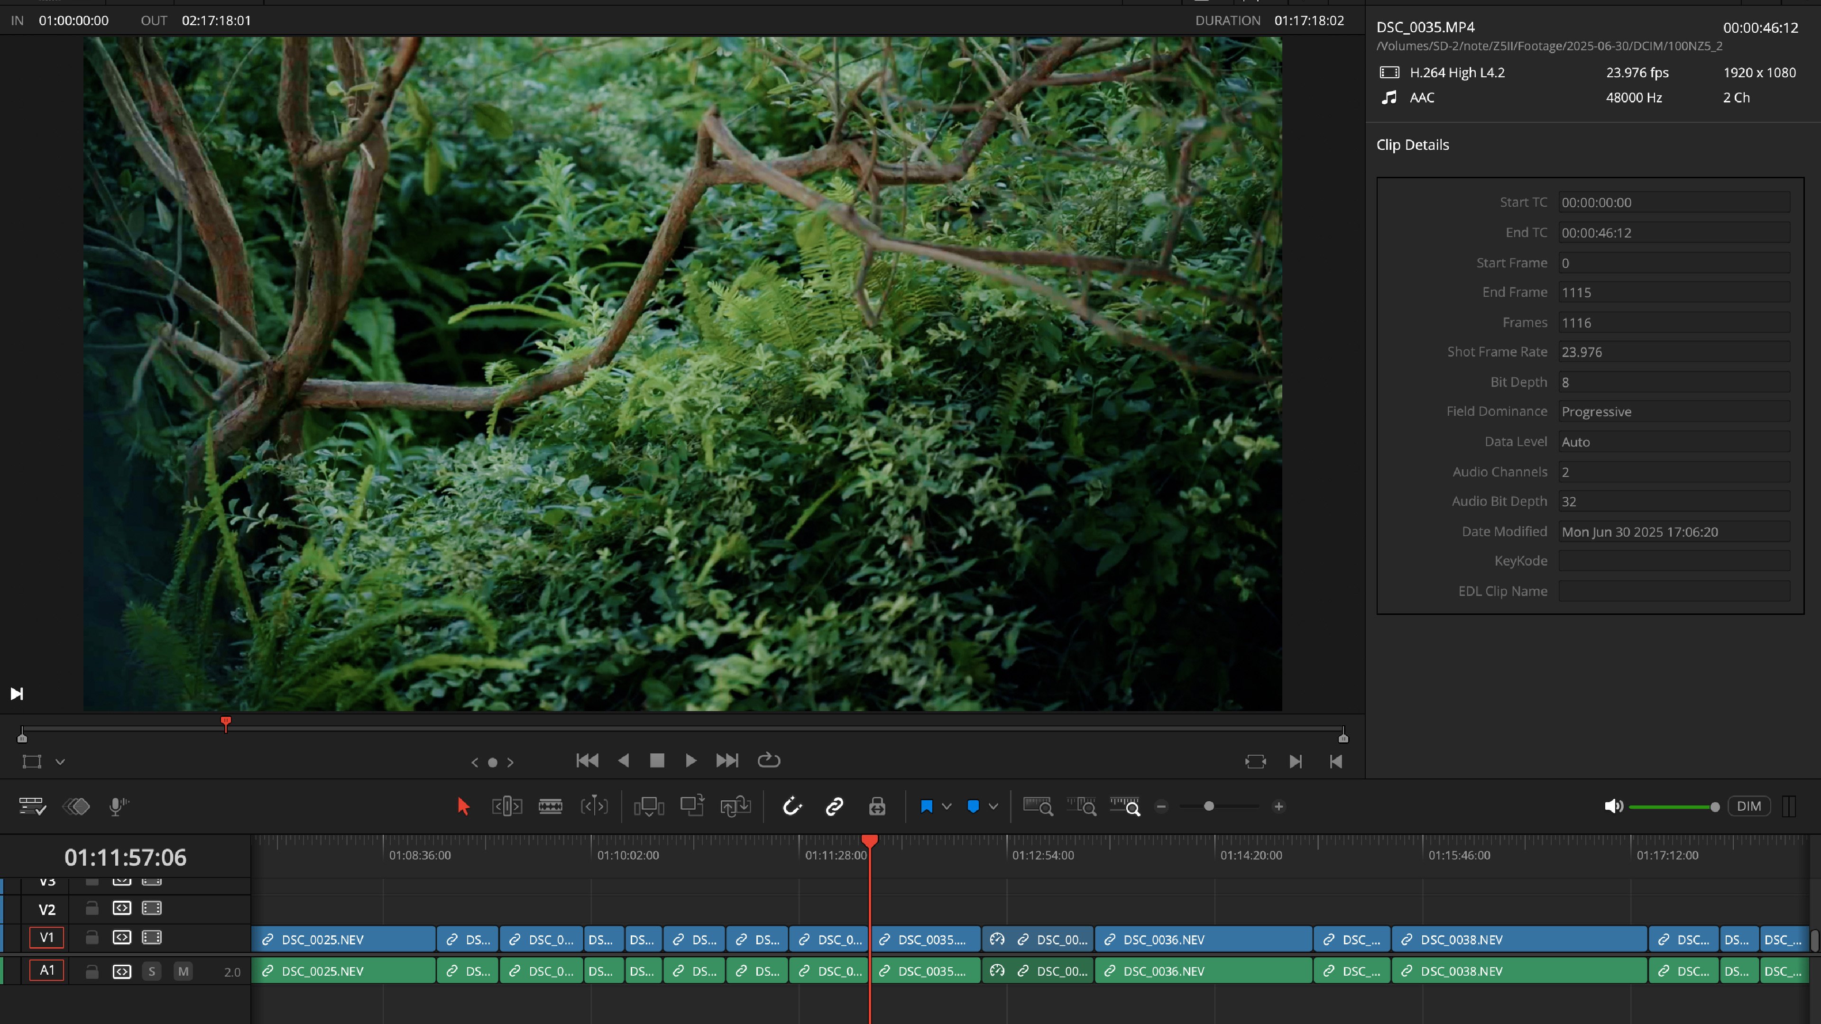
Task: Toggle timeline snapping magnet icon
Action: pos(792,806)
